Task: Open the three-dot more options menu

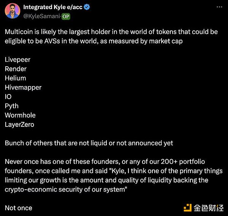Action: point(219,7)
